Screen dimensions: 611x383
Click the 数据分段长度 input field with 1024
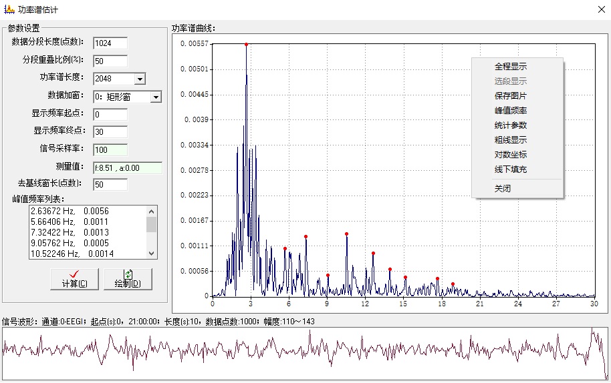pyautogui.click(x=110, y=43)
